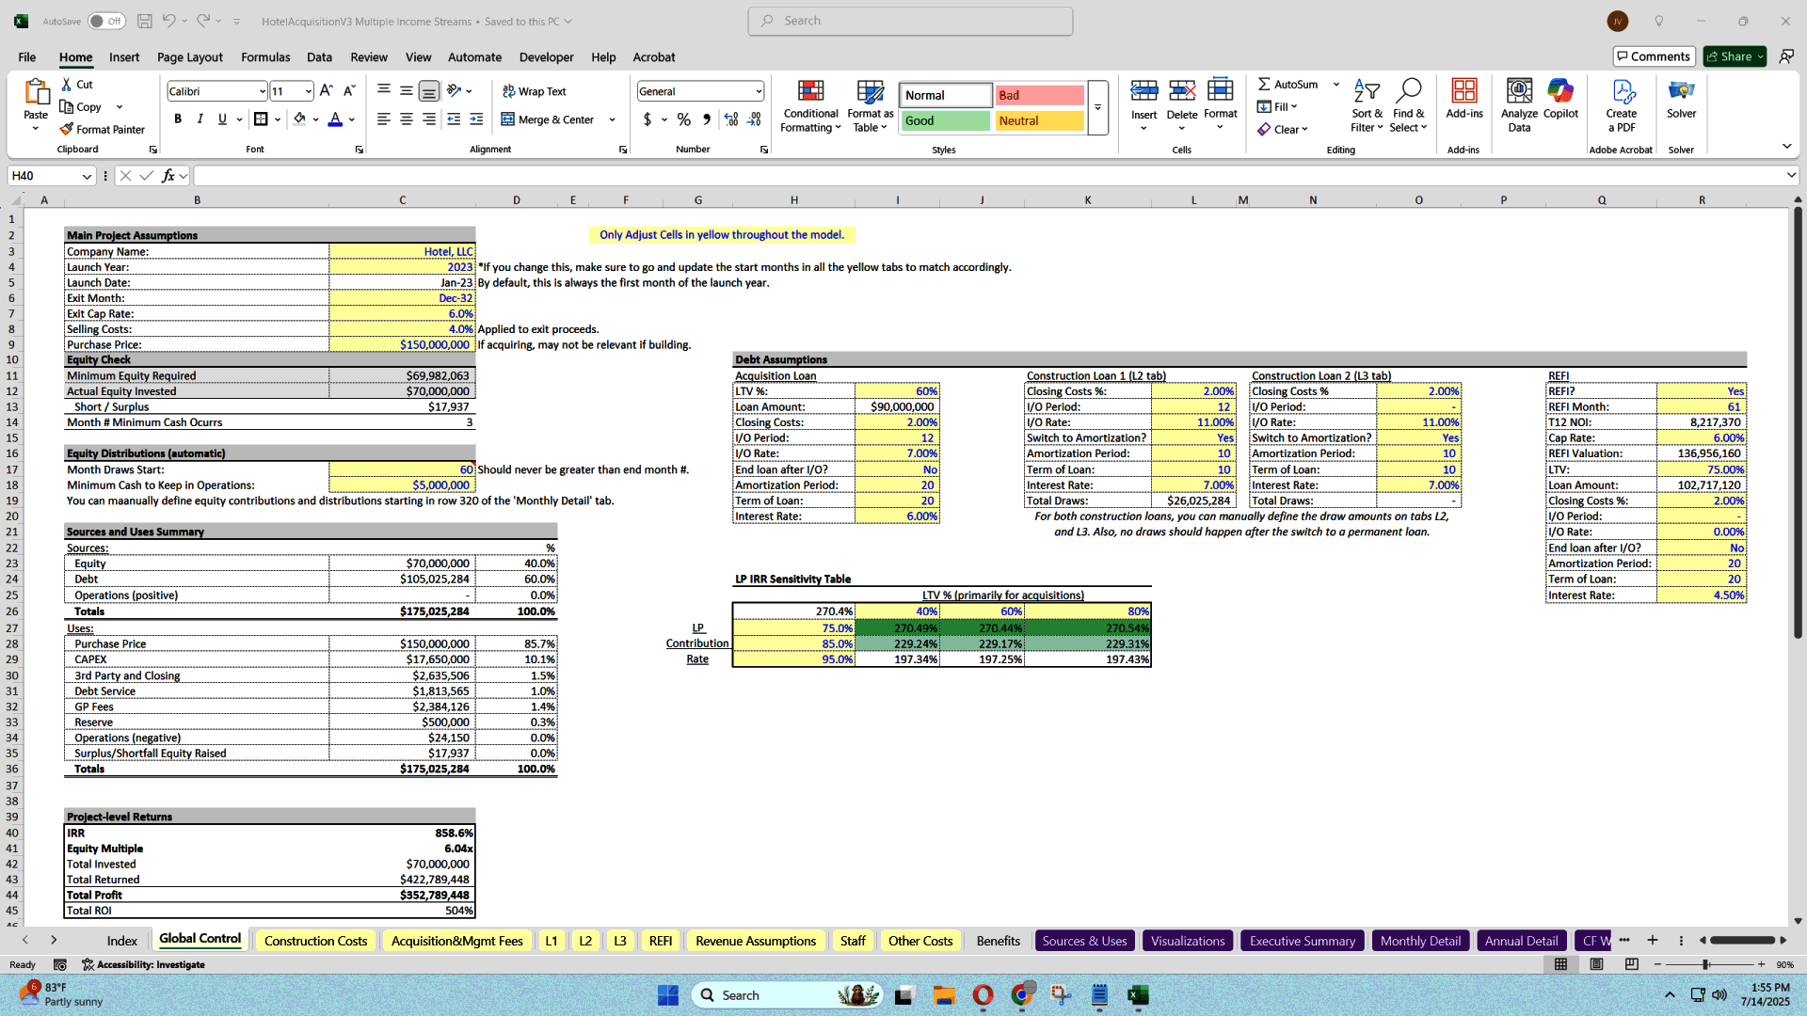Toggle Top Align vertical alignment
The image size is (1807, 1016).
[x=384, y=90]
